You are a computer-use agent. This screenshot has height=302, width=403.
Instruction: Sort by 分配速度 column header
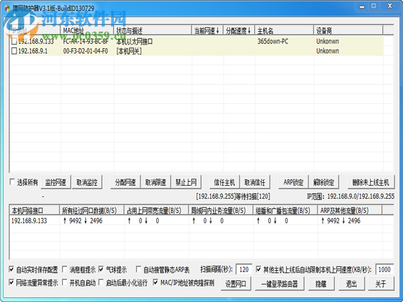pyautogui.click(x=239, y=30)
